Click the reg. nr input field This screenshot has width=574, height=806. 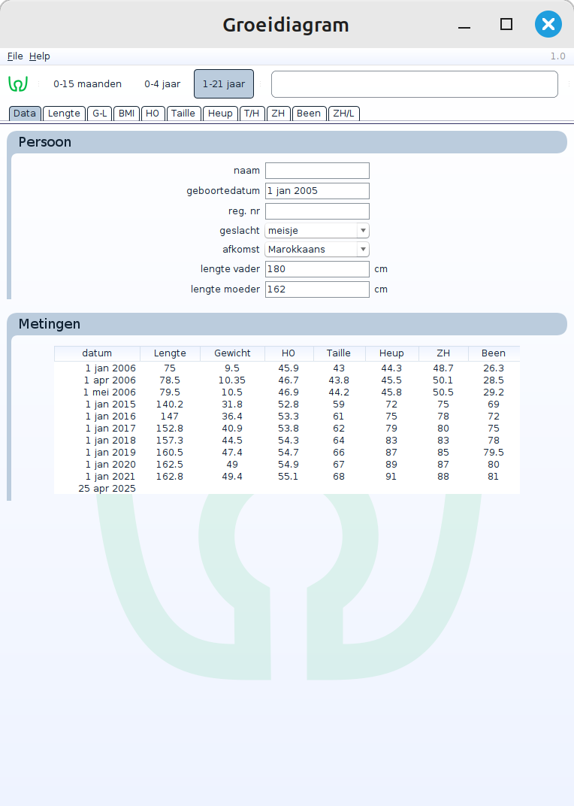(x=317, y=211)
